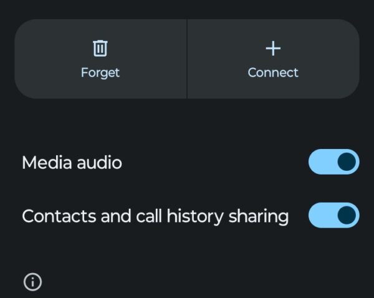Screen dimensions: 374x298
Task: Tap the word Forget under the trash
Action: pyautogui.click(x=100, y=72)
